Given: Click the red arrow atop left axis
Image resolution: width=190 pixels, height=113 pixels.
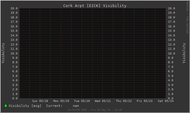Looking at the screenshot, I should (20, 7).
